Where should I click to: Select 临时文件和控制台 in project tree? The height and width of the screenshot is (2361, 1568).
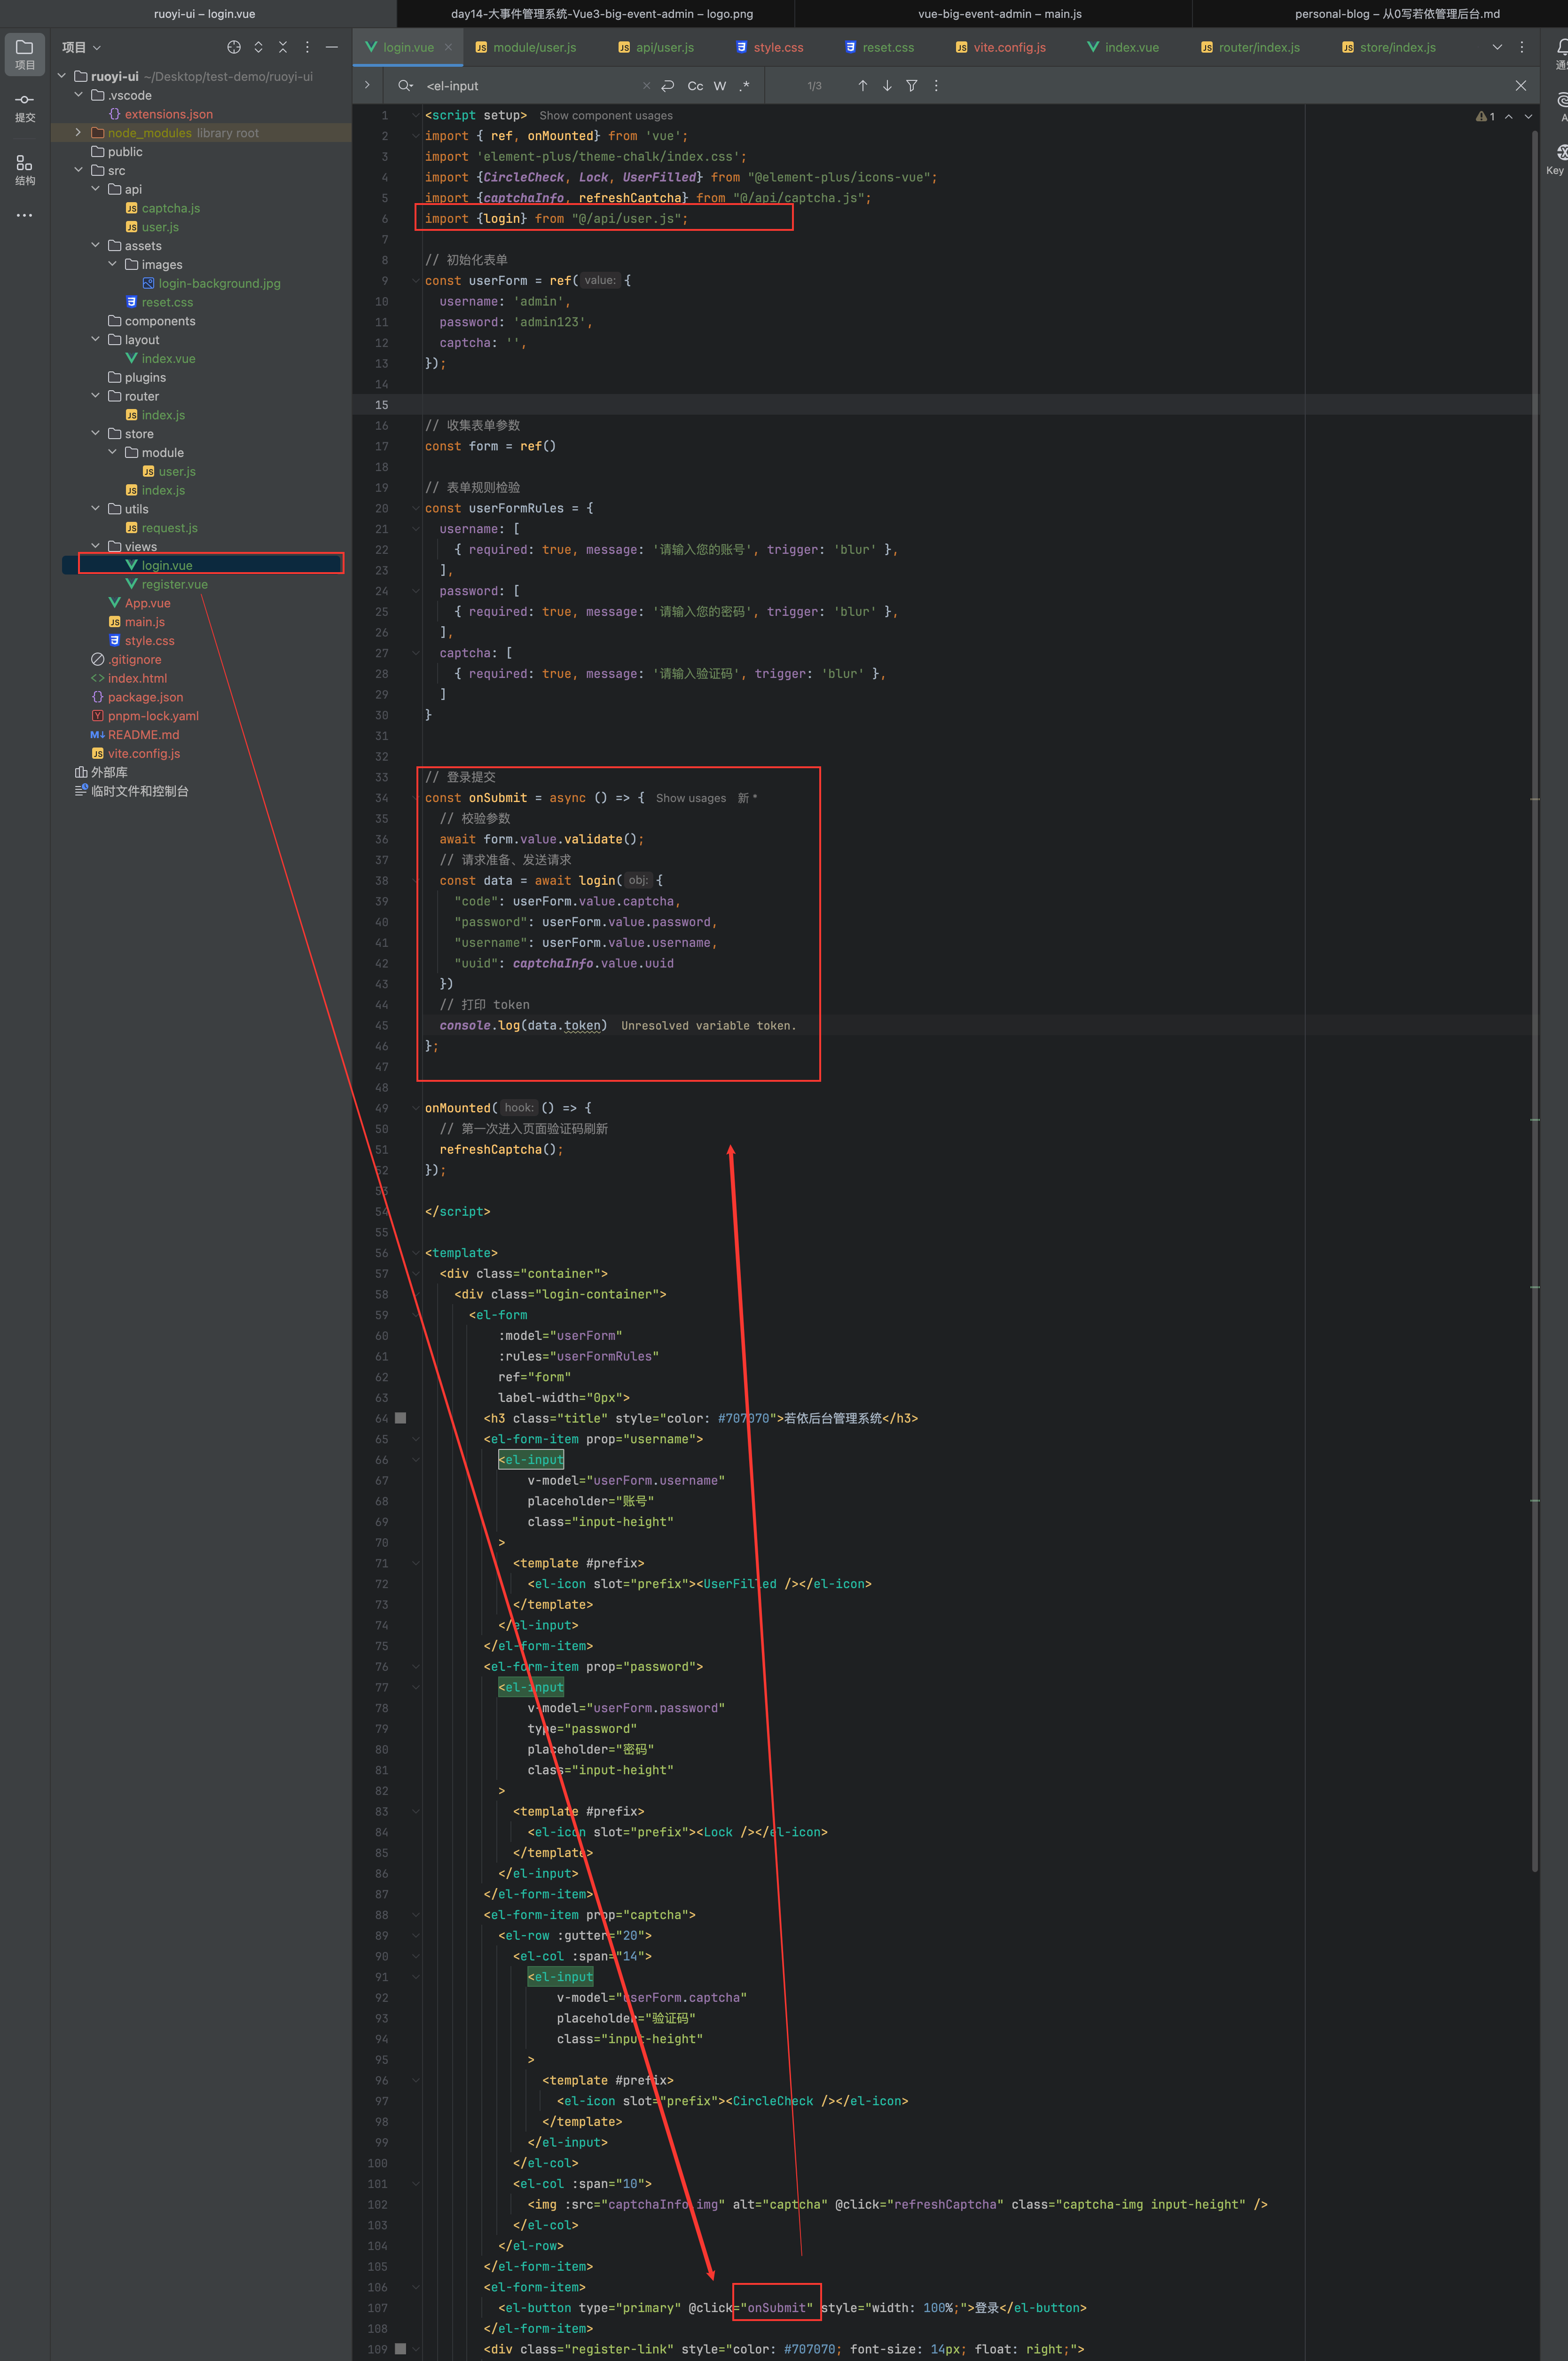tap(140, 791)
